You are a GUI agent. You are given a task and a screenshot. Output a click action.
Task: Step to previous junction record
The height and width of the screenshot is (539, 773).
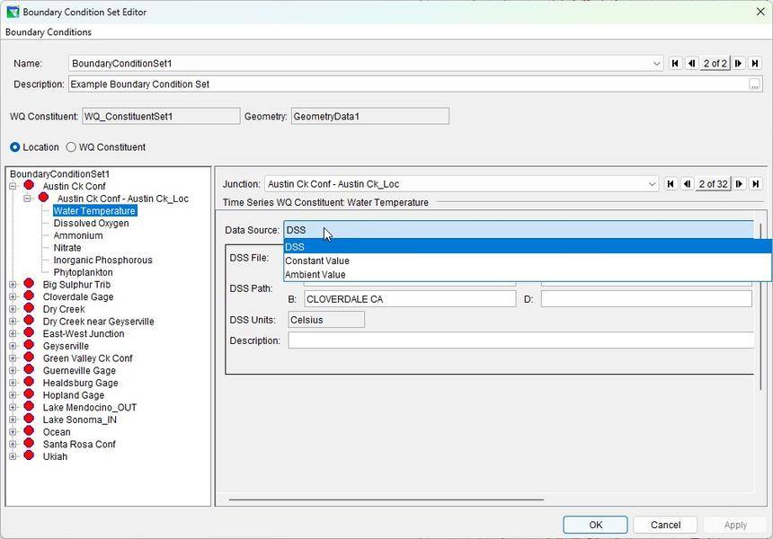coord(688,184)
